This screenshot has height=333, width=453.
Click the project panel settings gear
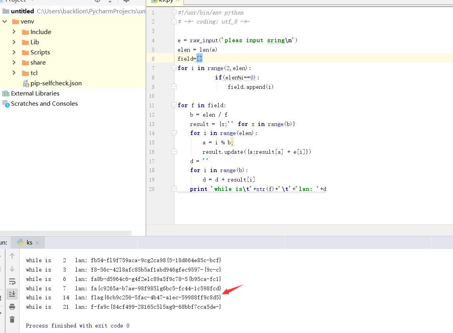(x=126, y=1)
